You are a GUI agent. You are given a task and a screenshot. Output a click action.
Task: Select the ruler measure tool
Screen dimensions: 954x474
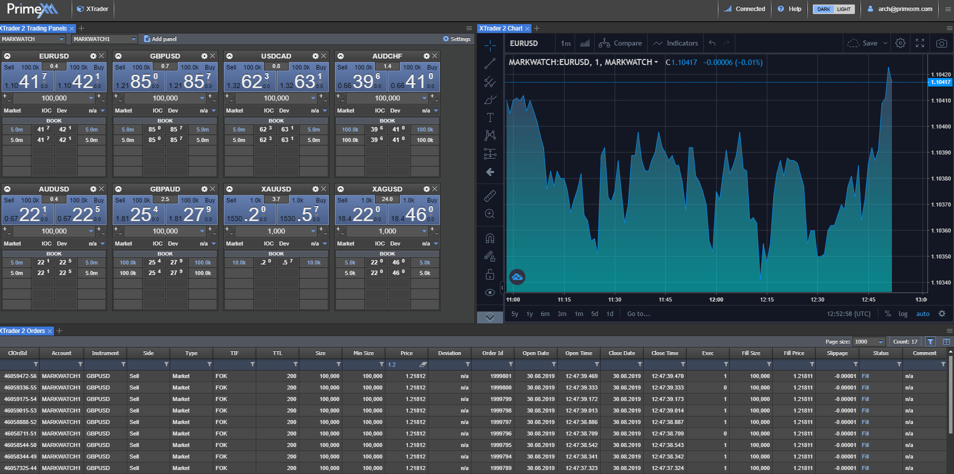point(490,195)
